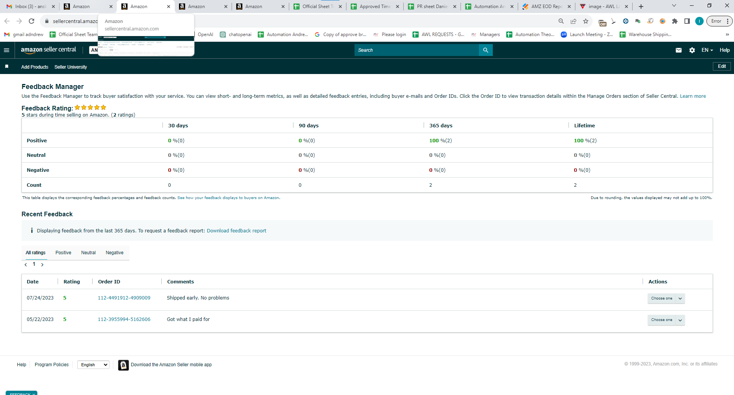Open the Seller Central settings gear
Screen dimensions: 734x395
point(692,50)
